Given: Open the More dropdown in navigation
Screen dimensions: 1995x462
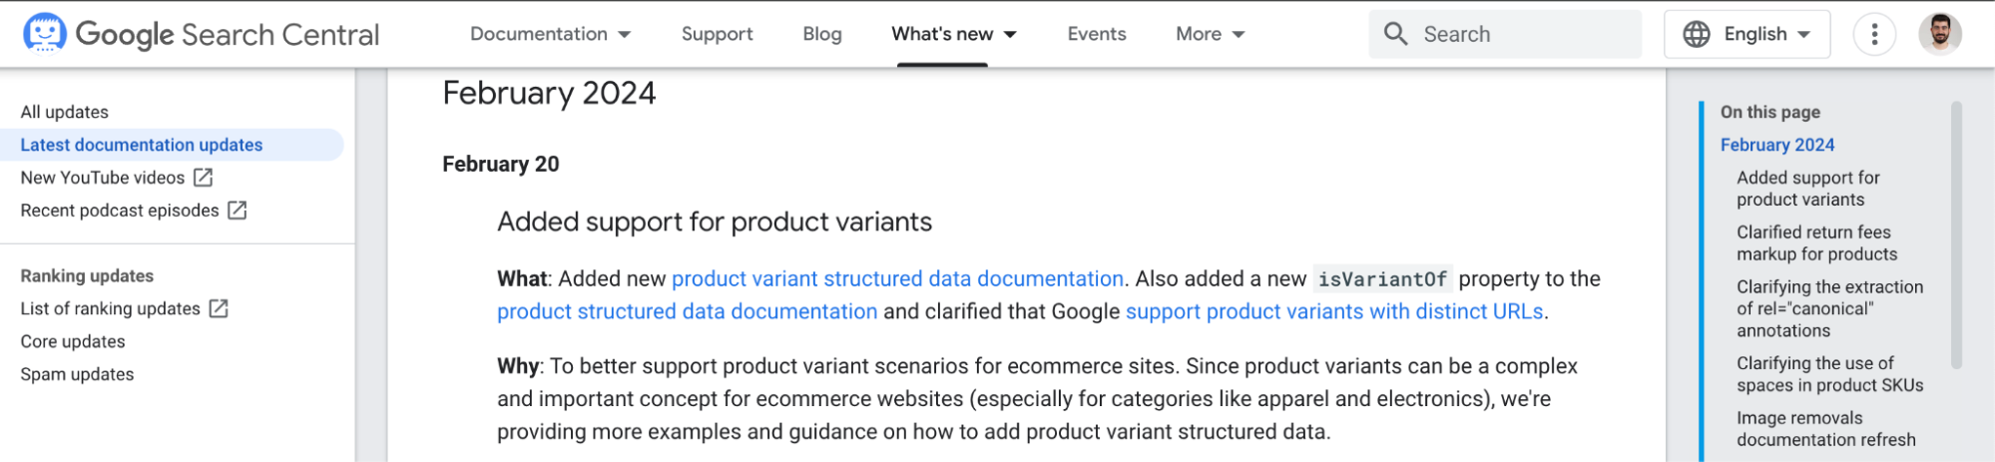Looking at the screenshot, I should tap(1210, 34).
